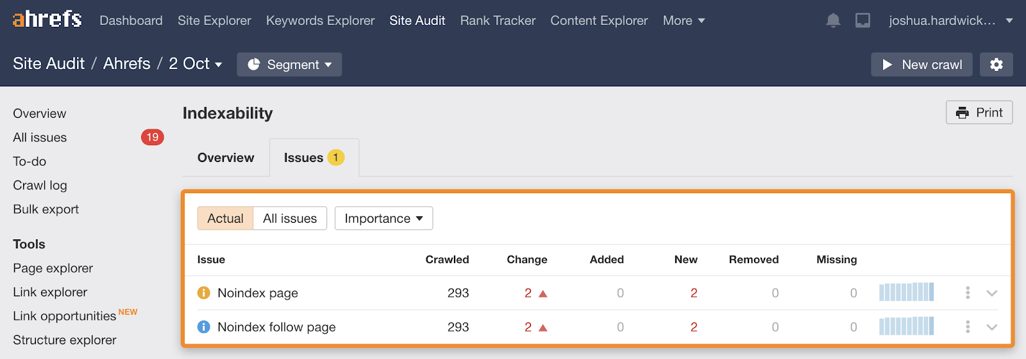Screen dimensions: 1026x359
Task: Open the More menu in top navigation
Action: [x=684, y=20]
